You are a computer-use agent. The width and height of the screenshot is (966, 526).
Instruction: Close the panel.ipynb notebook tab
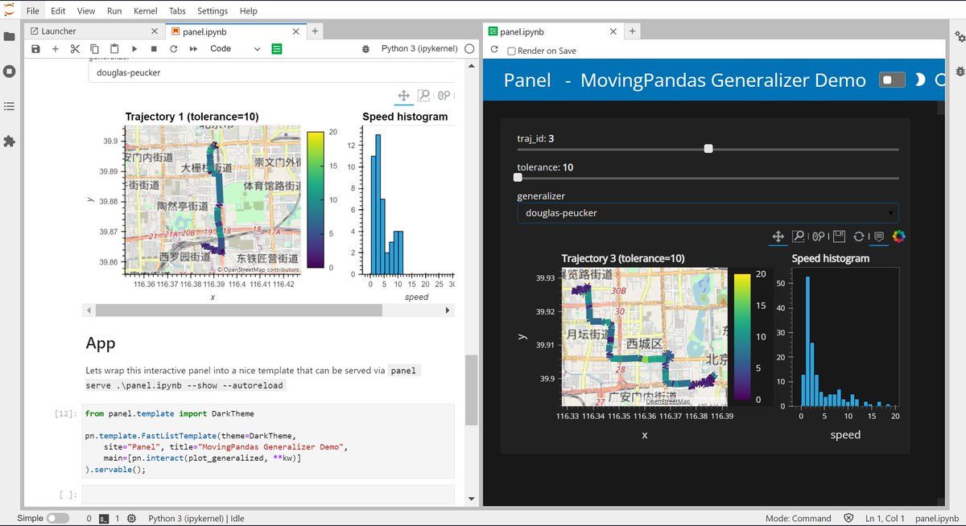click(x=296, y=31)
